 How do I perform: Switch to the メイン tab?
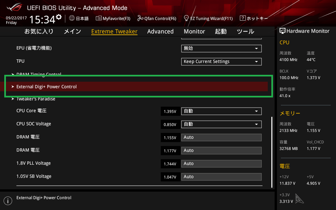coord(73,31)
